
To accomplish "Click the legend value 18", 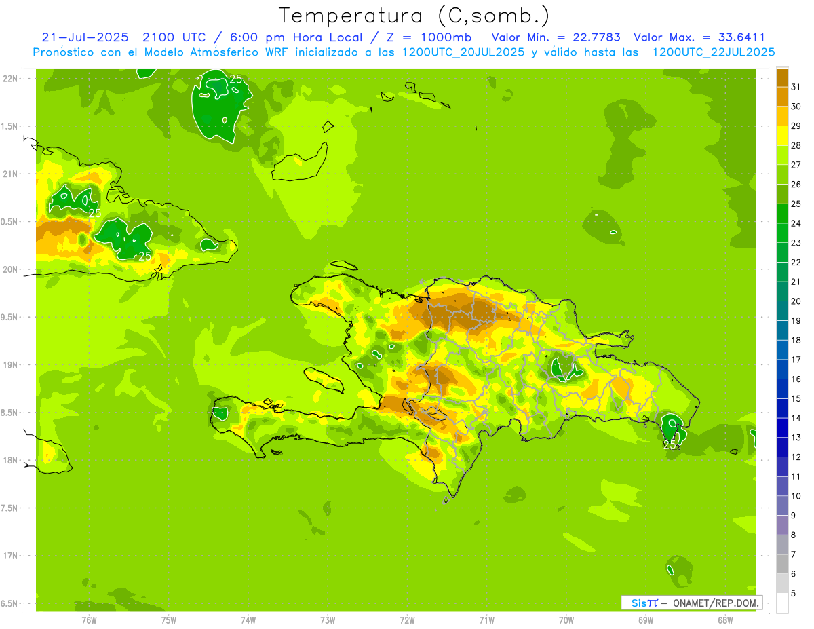I will (796, 340).
